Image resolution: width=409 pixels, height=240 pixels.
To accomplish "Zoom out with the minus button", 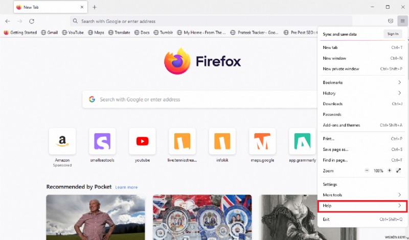I will click(x=367, y=171).
